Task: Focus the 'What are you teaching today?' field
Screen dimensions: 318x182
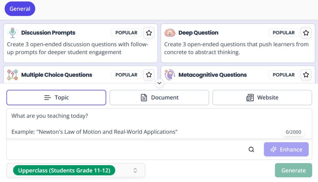Action: tap(159, 124)
